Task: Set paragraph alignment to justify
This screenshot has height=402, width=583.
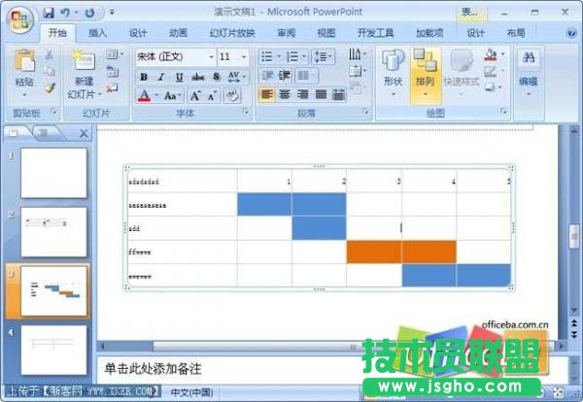Action: [321, 94]
